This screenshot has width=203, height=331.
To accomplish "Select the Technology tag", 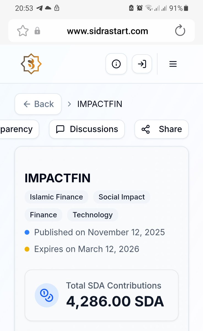I will click(x=93, y=215).
